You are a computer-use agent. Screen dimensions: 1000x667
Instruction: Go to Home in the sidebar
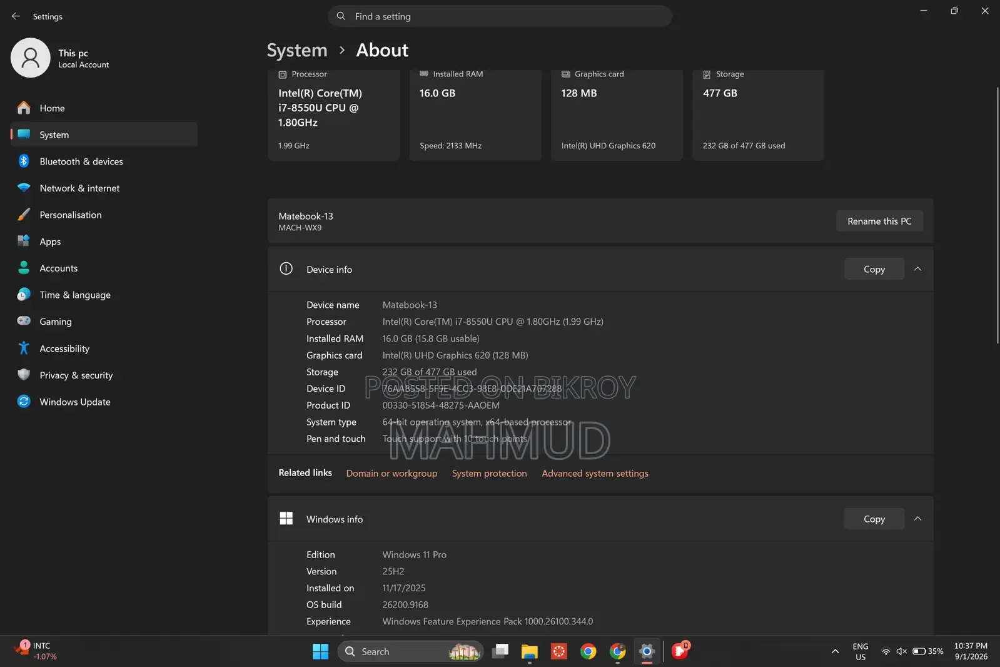coord(104,108)
